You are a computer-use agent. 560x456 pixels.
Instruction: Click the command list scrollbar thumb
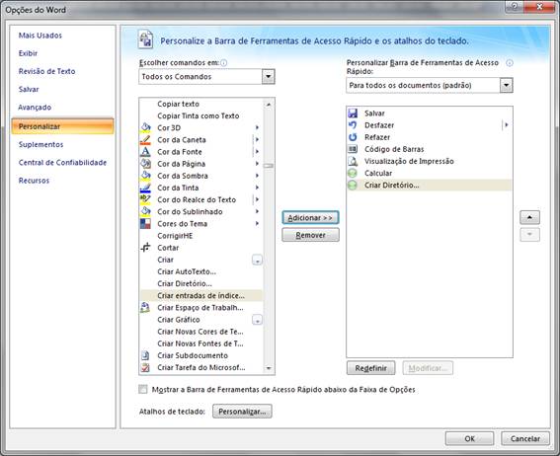[x=269, y=166]
